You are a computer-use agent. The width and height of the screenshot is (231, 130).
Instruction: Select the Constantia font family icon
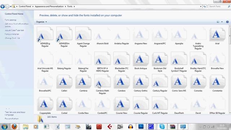point(217,82)
